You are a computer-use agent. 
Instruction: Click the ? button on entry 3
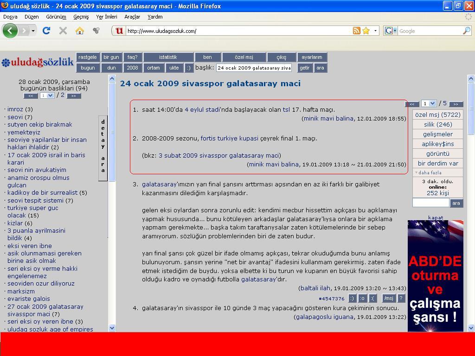(x=401, y=298)
